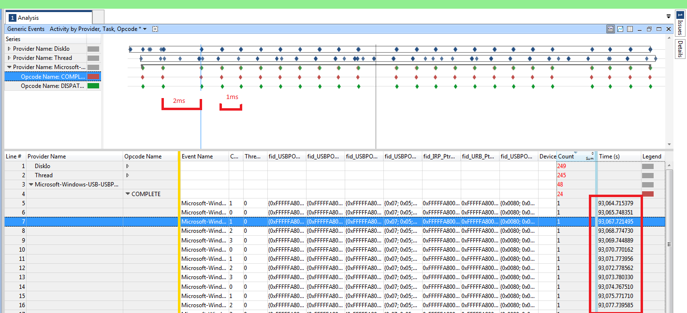The width and height of the screenshot is (687, 313).
Task: Restore the Generic Events graph panel
Action: pos(649,29)
